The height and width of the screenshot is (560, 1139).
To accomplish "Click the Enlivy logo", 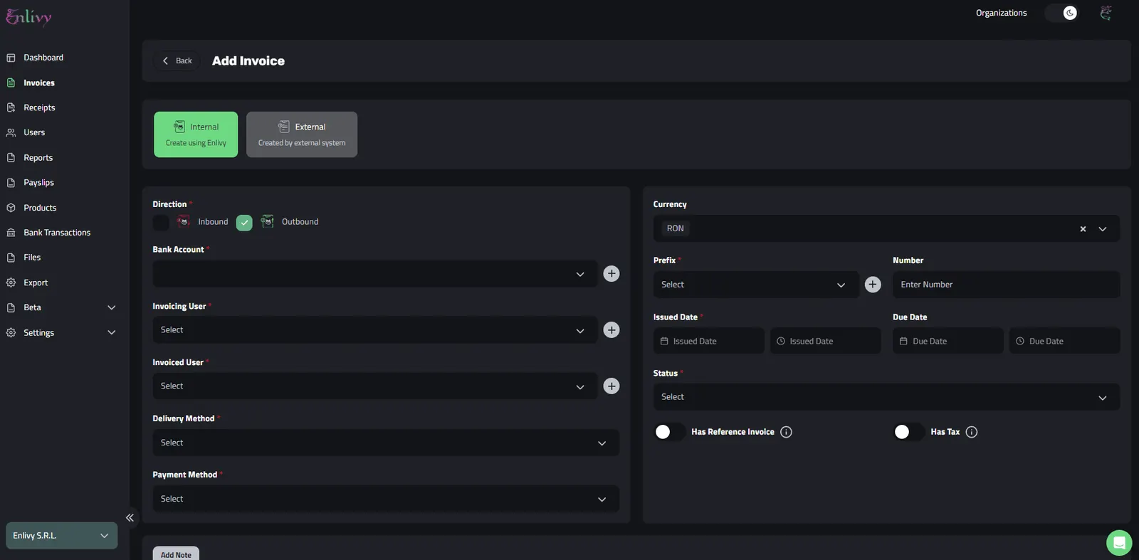I will tap(28, 16).
